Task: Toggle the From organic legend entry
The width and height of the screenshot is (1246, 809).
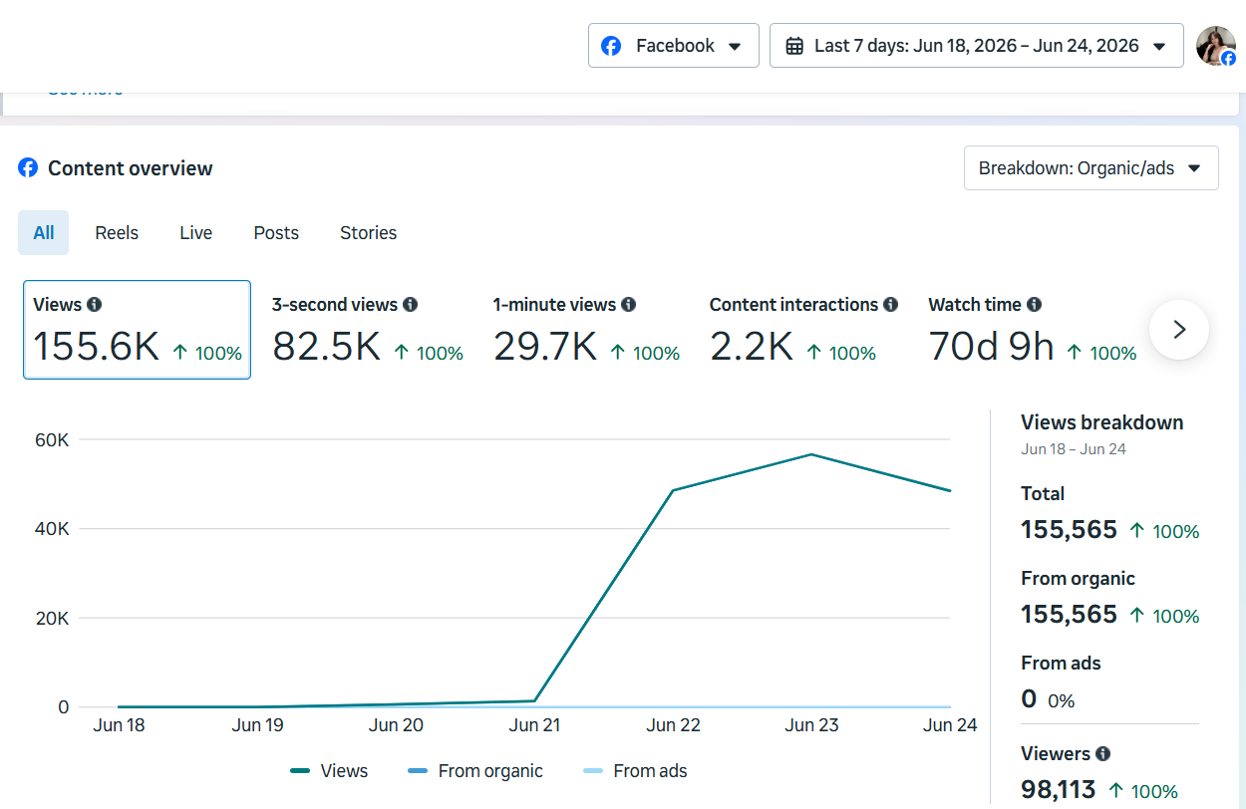Action: point(475,771)
